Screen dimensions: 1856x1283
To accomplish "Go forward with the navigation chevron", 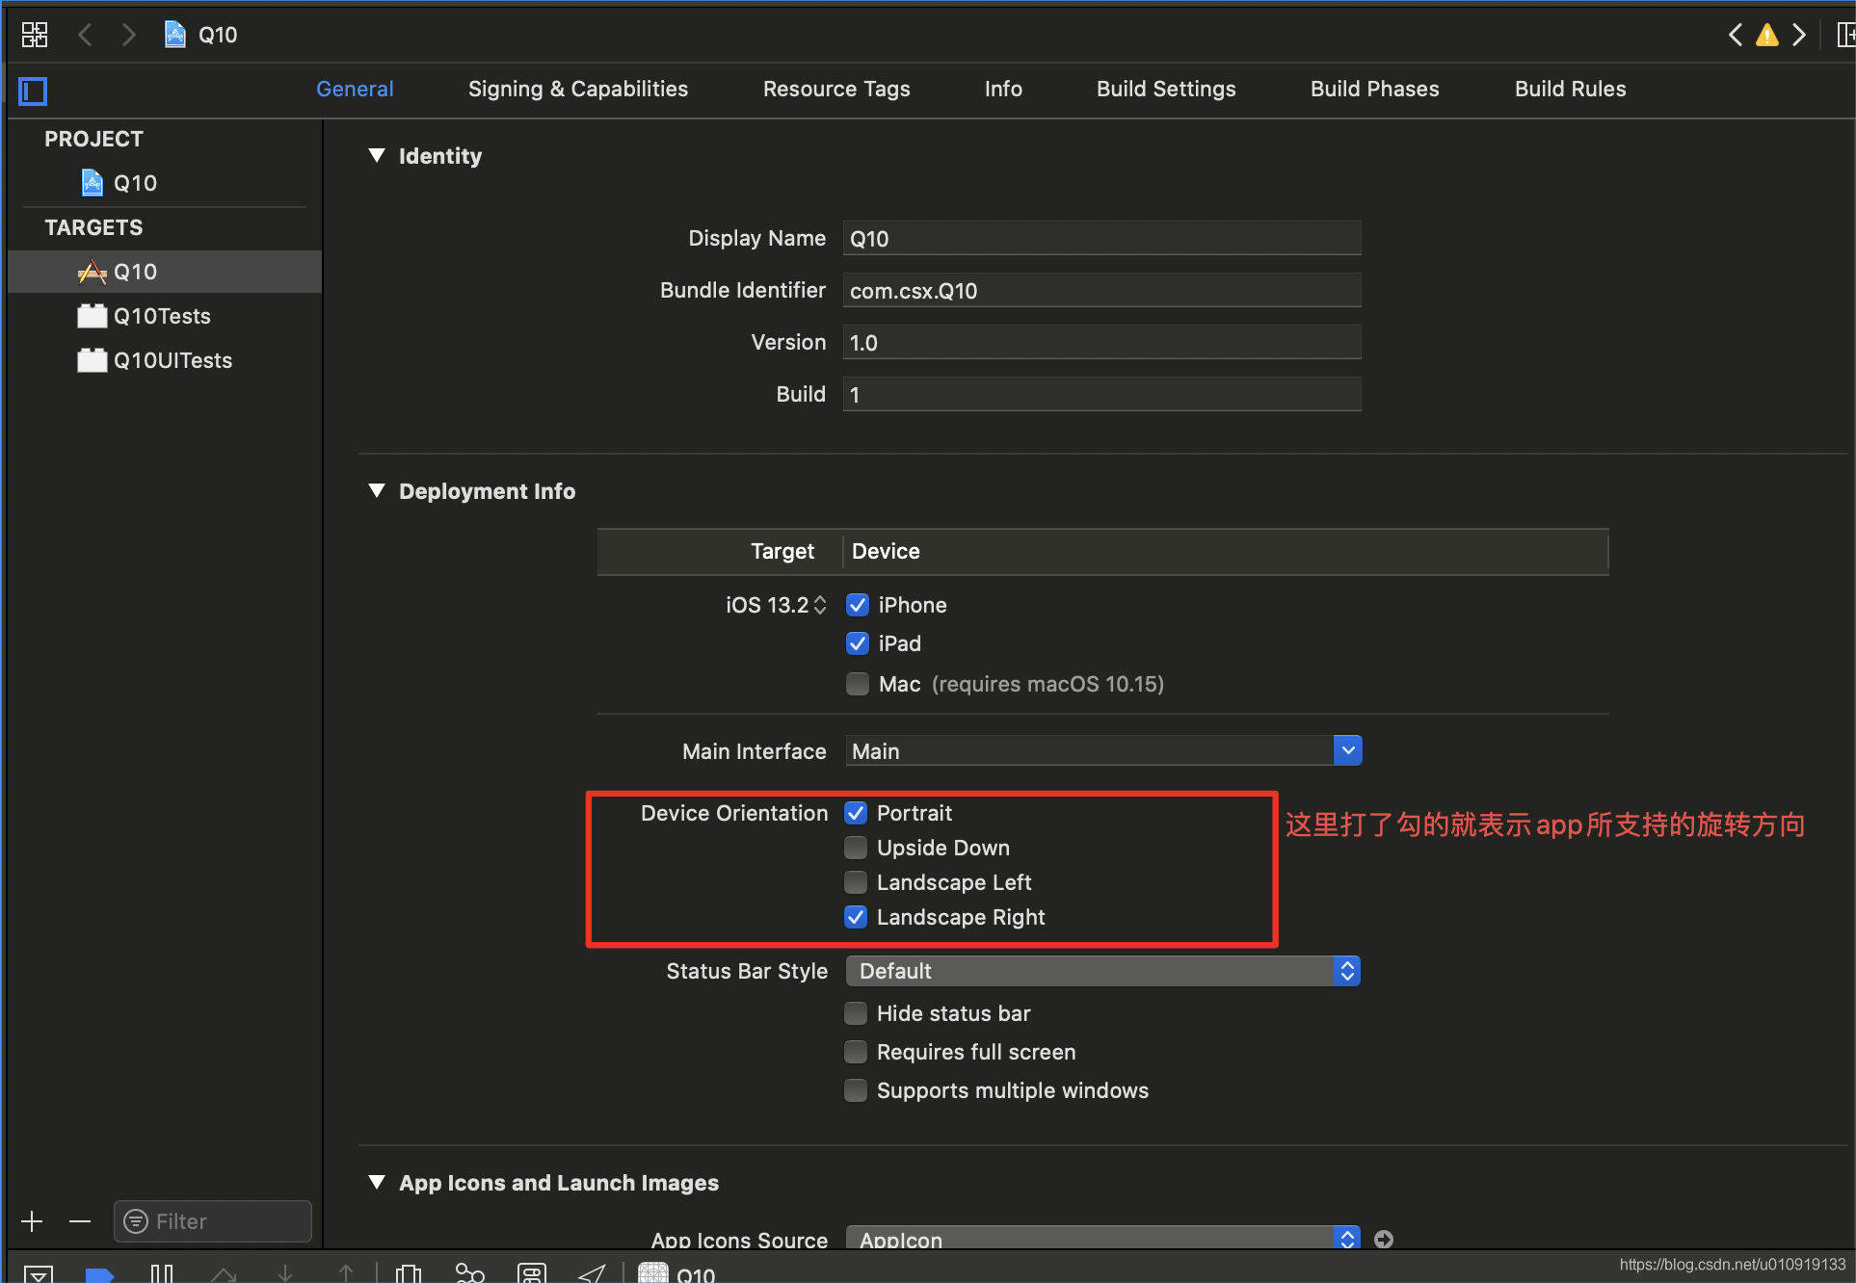I will tap(128, 36).
